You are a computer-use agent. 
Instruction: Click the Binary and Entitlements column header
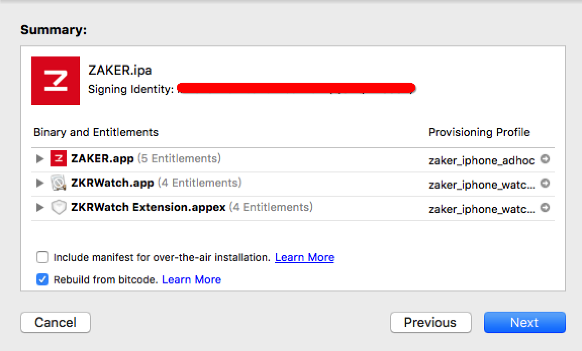coord(96,132)
